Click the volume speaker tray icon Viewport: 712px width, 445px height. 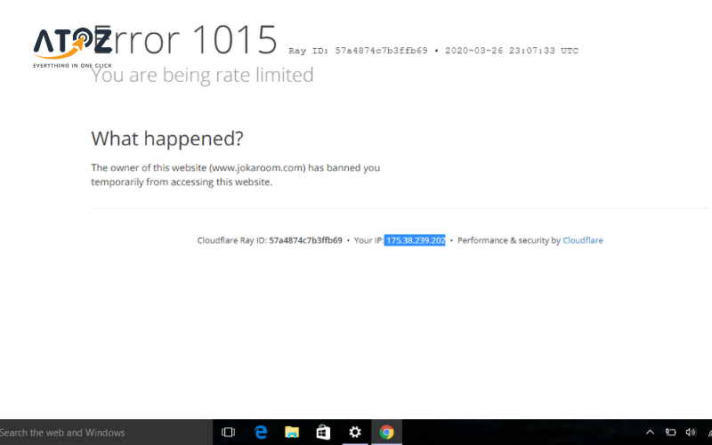pos(691,433)
